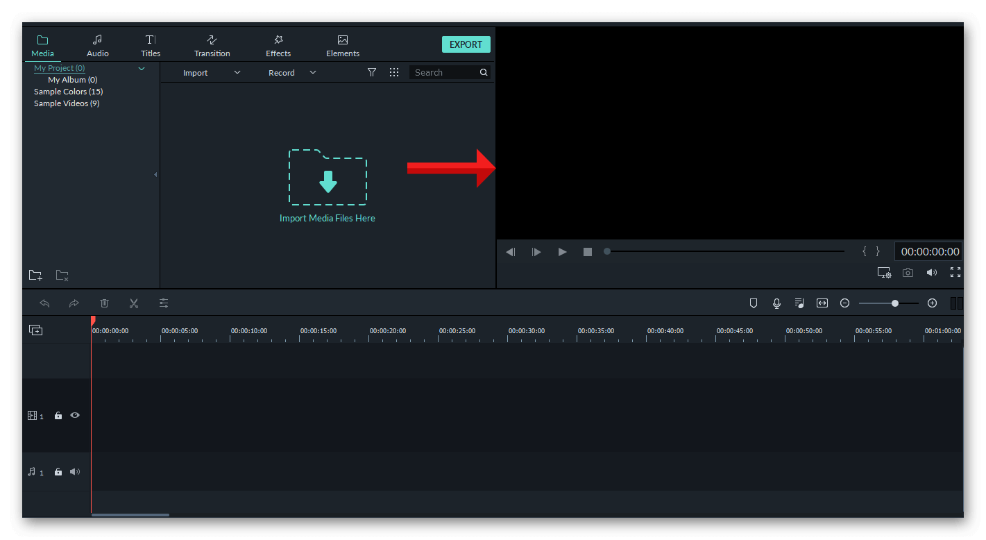Take a snapshot with camera icon
This screenshot has height=540, width=986.
tap(908, 273)
